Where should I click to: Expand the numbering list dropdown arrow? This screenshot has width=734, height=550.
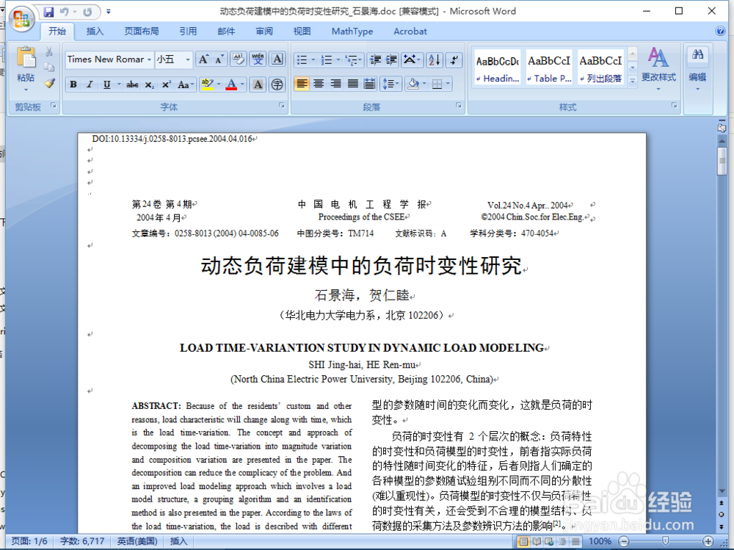point(338,60)
